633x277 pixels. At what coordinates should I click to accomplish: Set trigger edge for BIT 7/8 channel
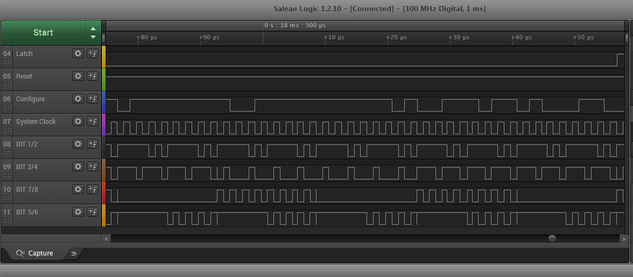tap(93, 189)
